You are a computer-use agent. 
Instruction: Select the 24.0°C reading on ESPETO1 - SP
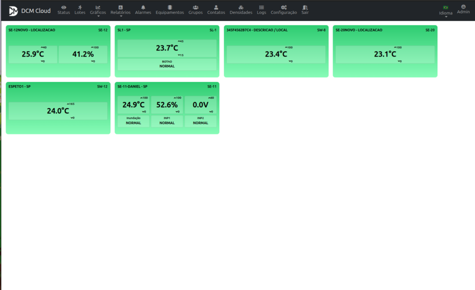58,111
